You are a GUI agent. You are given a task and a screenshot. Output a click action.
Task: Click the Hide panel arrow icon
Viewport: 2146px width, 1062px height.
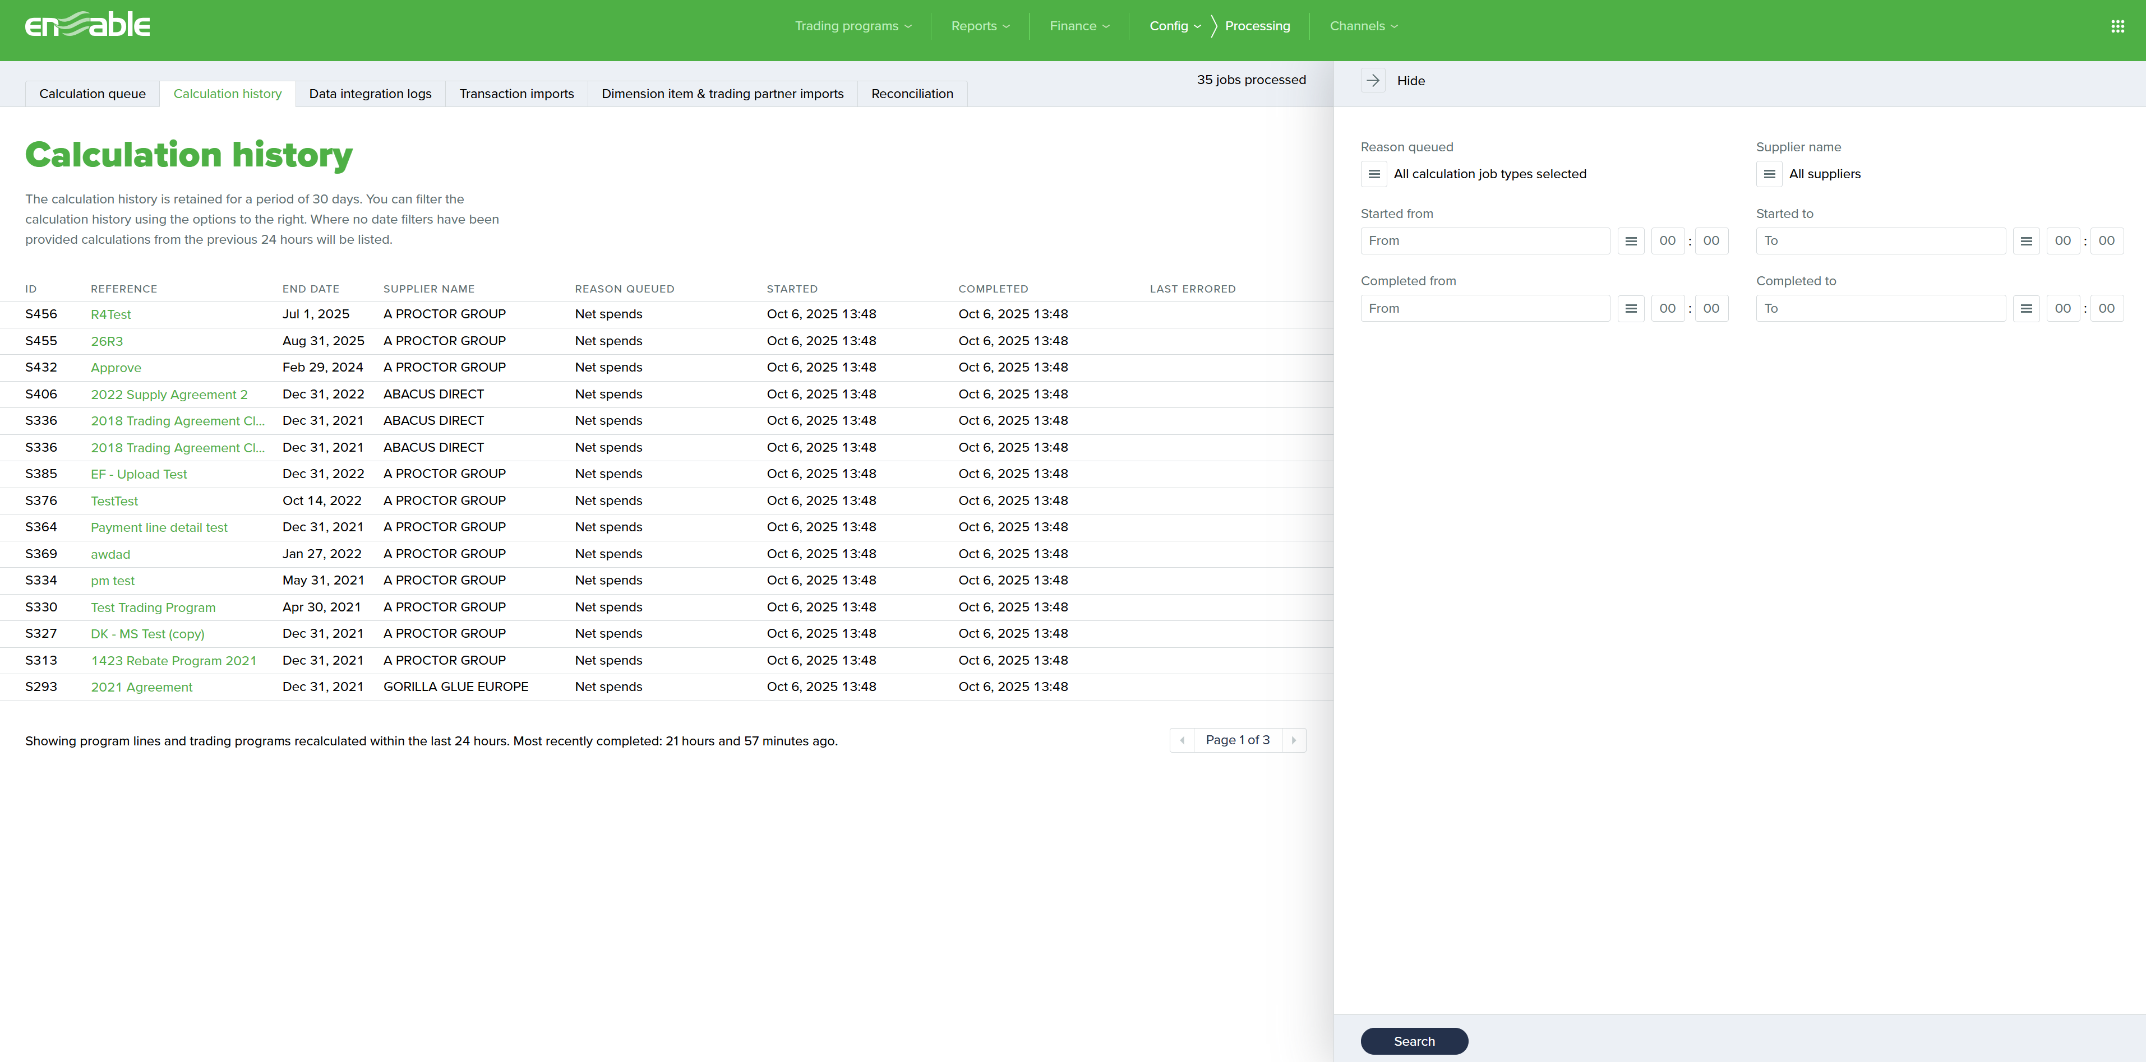pyautogui.click(x=1373, y=81)
